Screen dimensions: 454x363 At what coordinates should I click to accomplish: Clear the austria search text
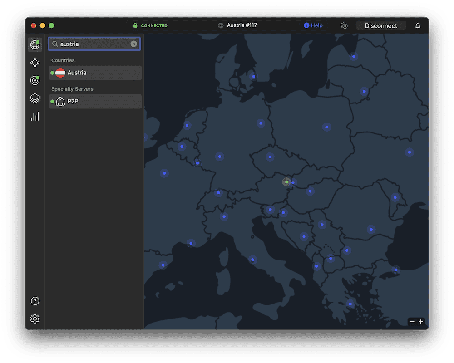133,44
